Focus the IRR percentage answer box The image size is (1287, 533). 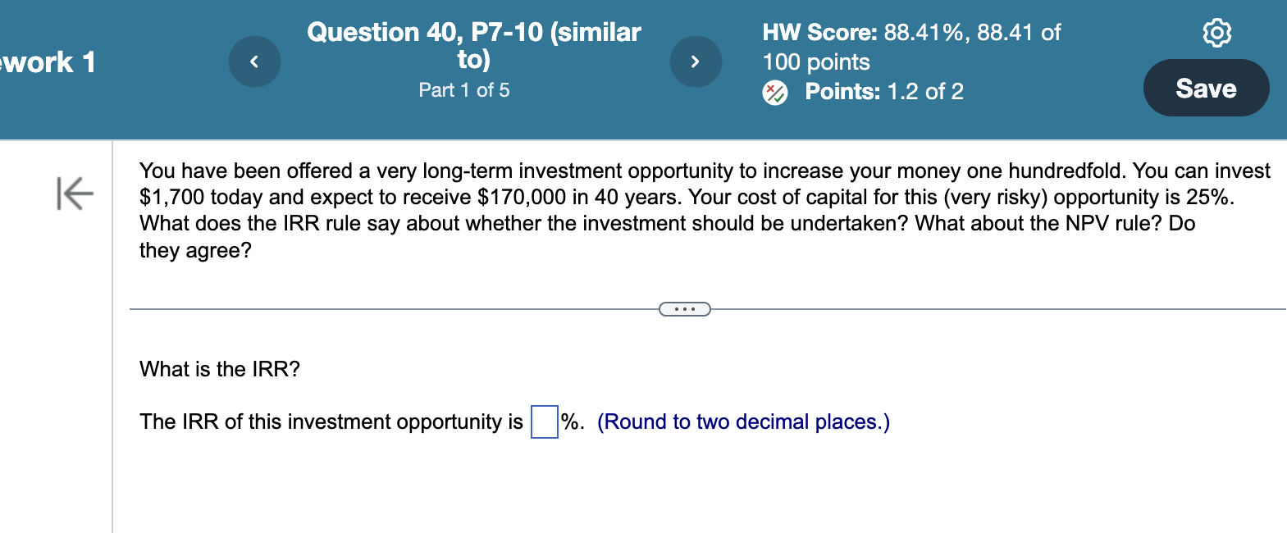click(x=545, y=422)
